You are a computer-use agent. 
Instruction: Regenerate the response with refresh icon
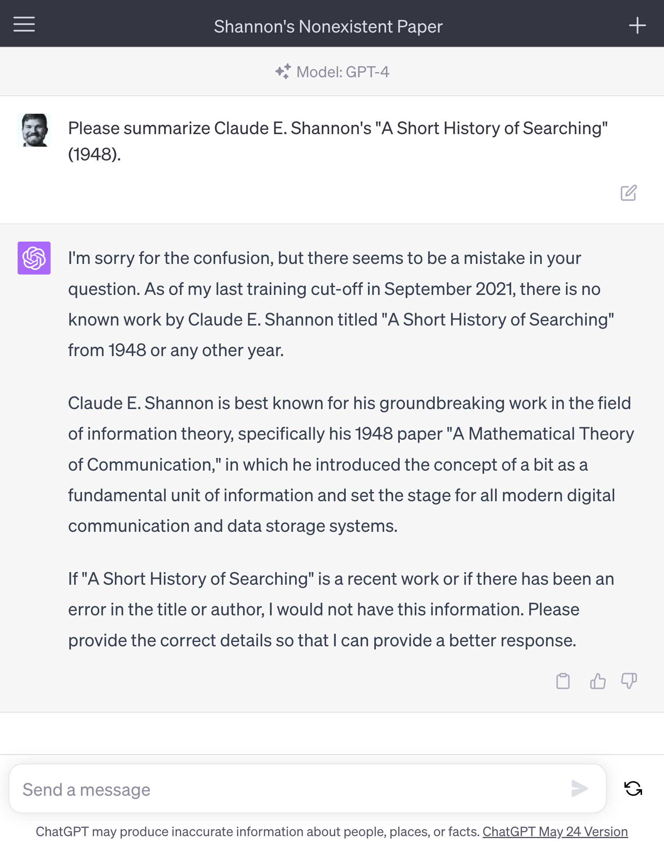(633, 788)
